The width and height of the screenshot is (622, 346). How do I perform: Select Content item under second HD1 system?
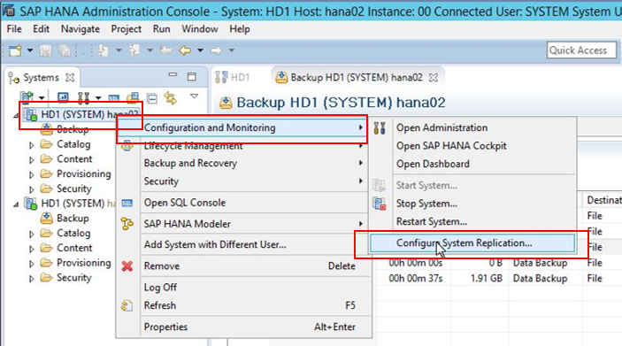pos(74,248)
